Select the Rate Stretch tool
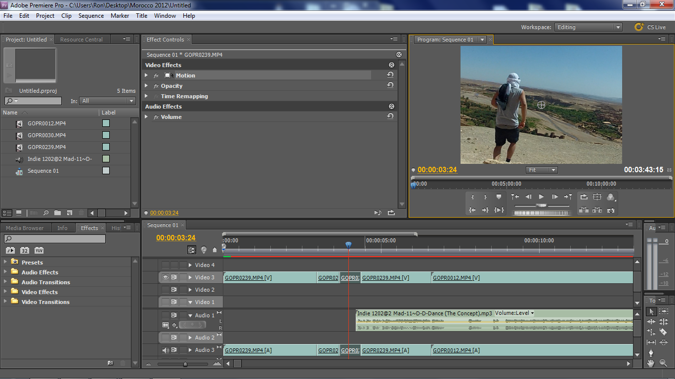675x379 pixels. 651,332
